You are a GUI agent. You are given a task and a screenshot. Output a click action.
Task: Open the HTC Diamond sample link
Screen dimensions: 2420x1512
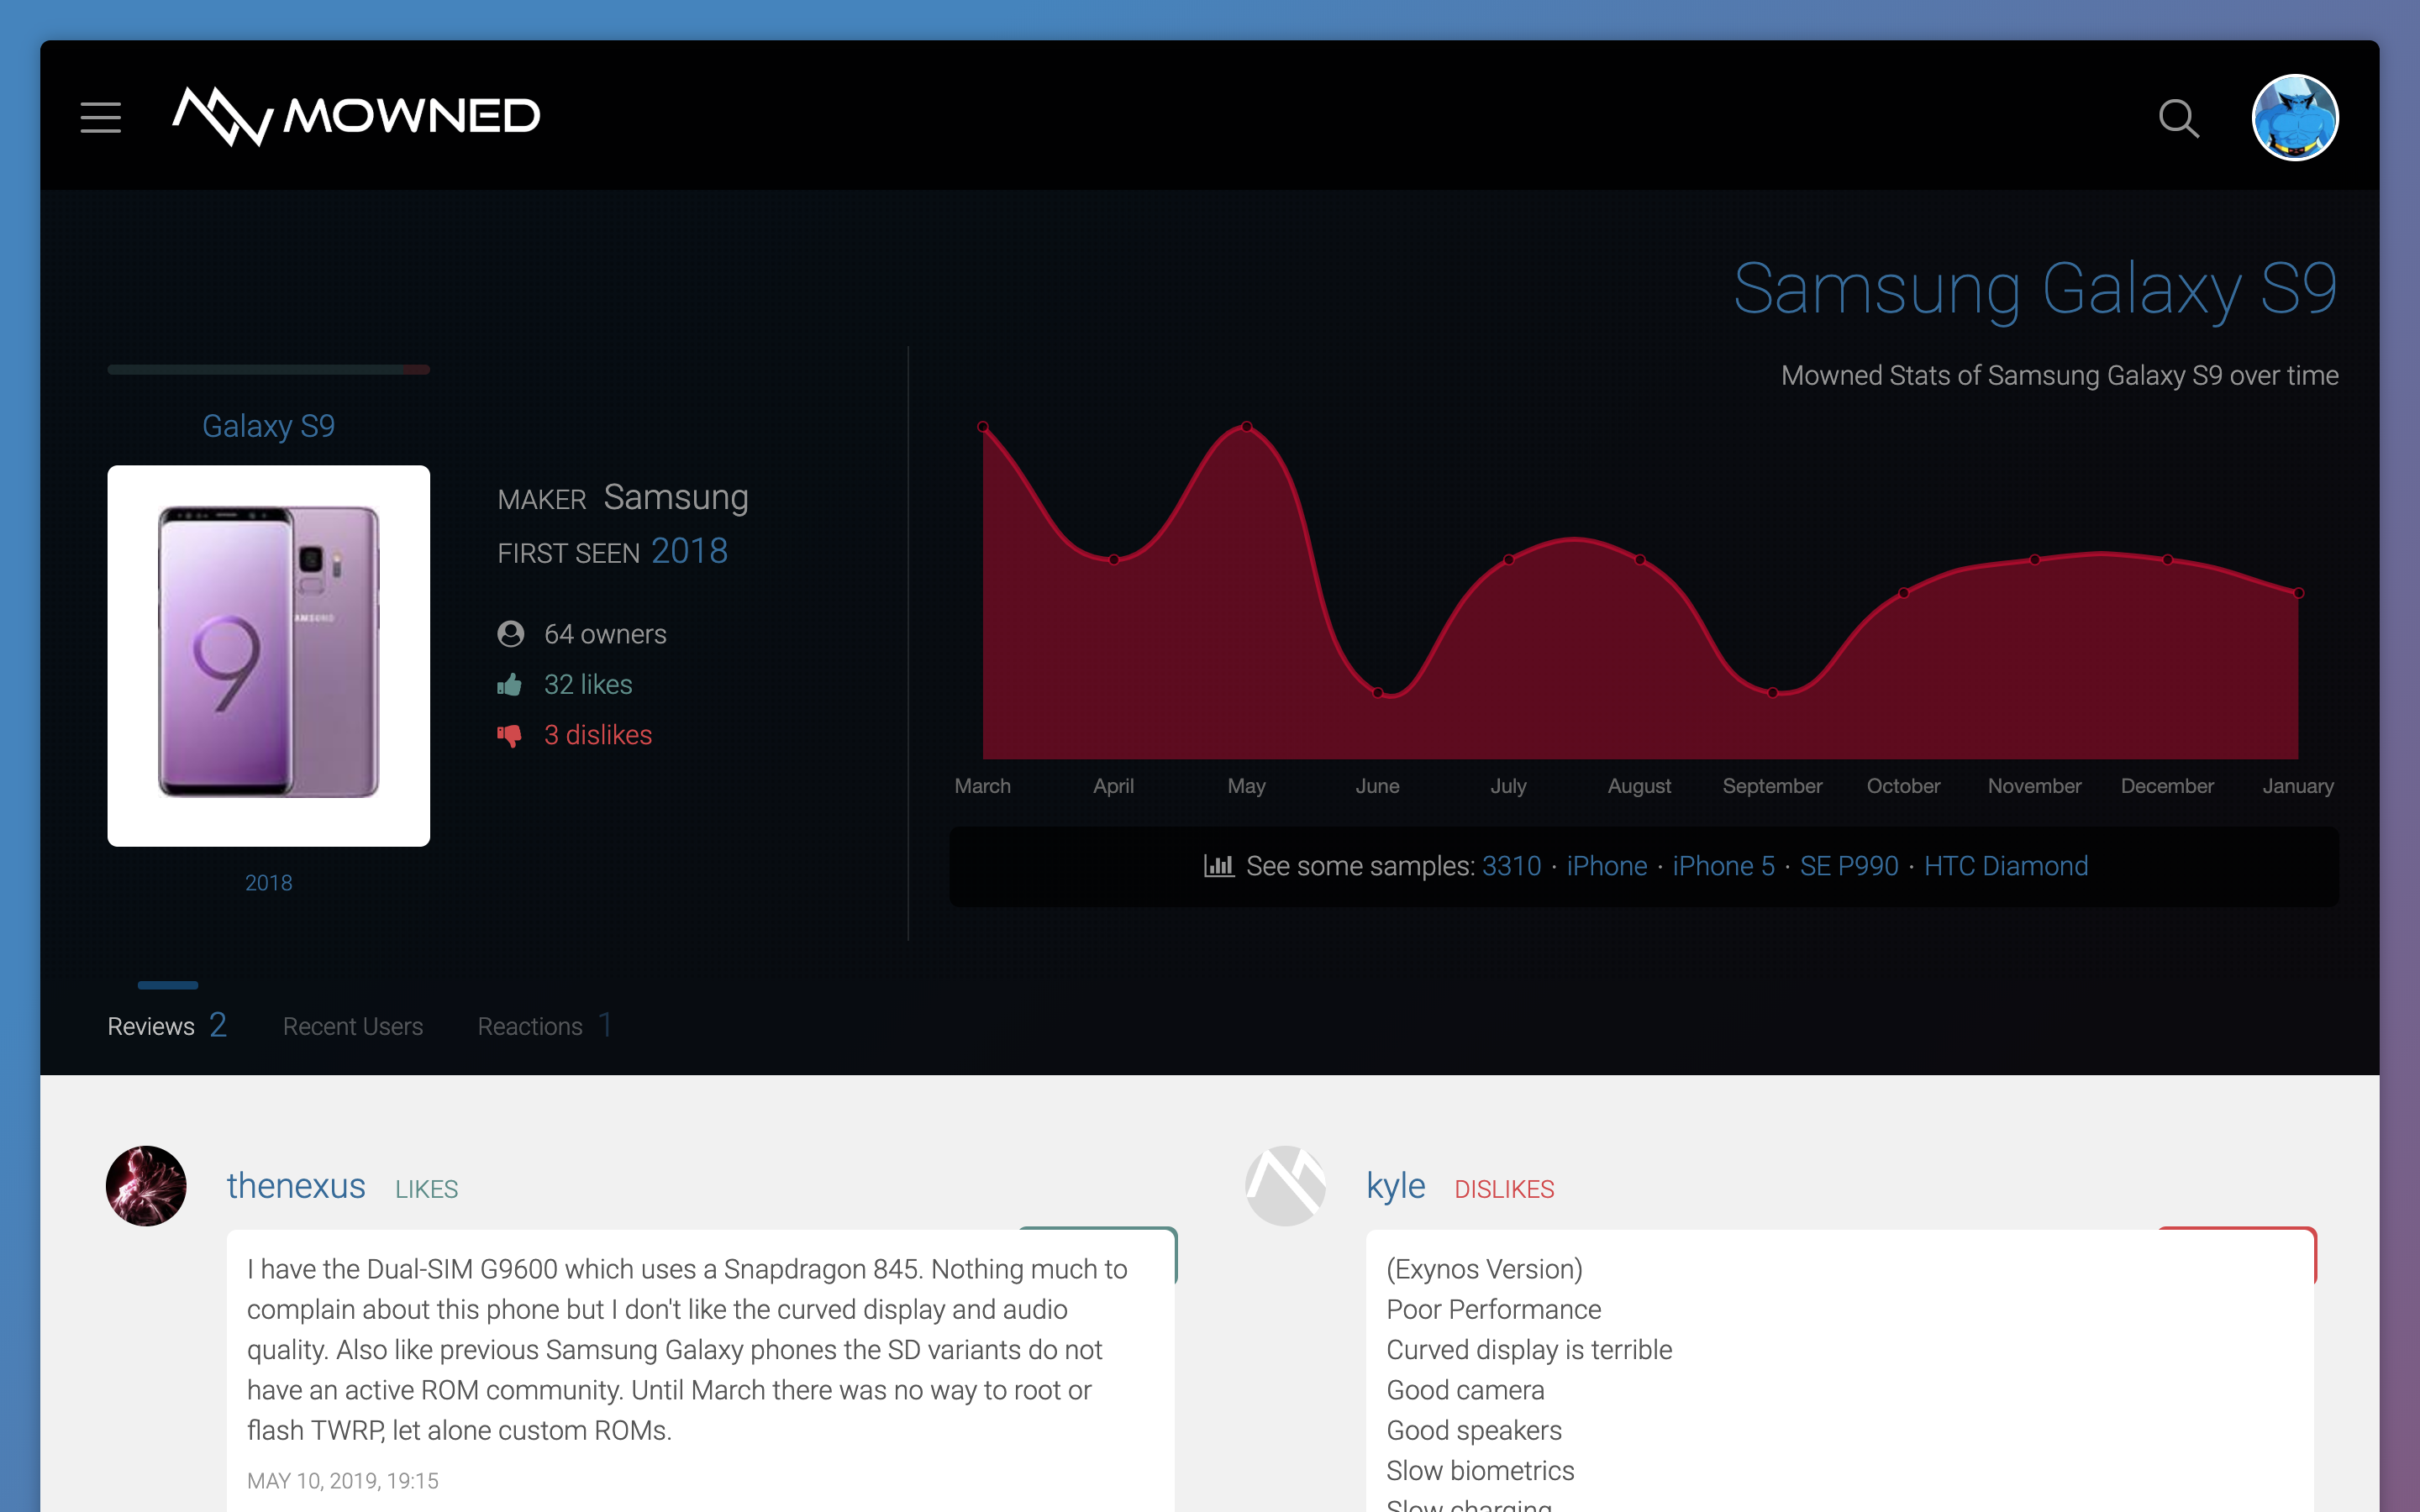pos(2005,866)
